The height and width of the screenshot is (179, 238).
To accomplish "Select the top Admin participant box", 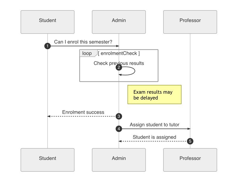I will pyautogui.click(x=119, y=22).
